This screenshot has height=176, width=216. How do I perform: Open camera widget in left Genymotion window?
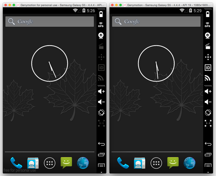(101, 36)
